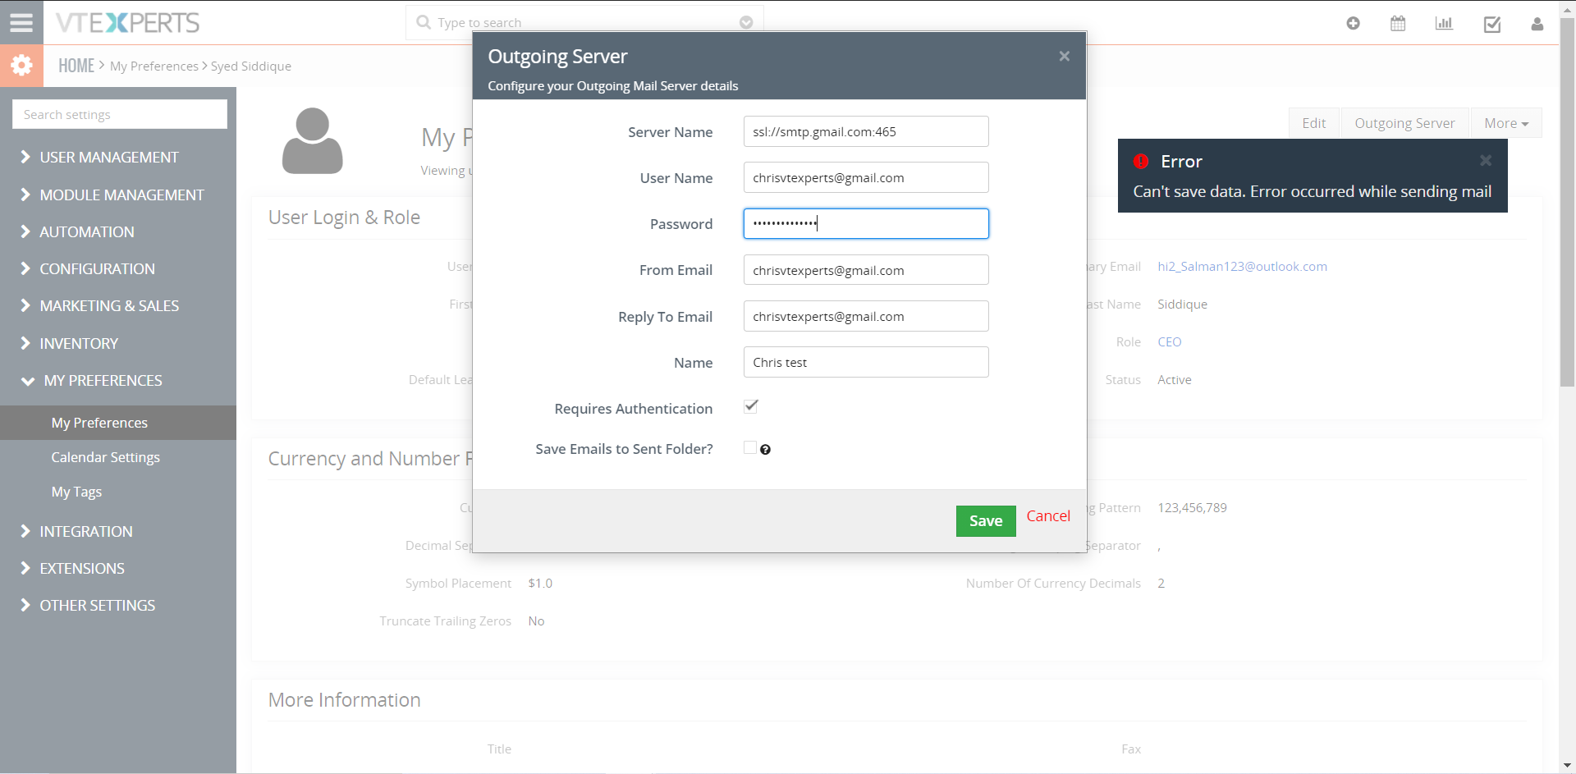Click the page vertical scrollbar
1576x774 pixels.
click(x=1567, y=201)
